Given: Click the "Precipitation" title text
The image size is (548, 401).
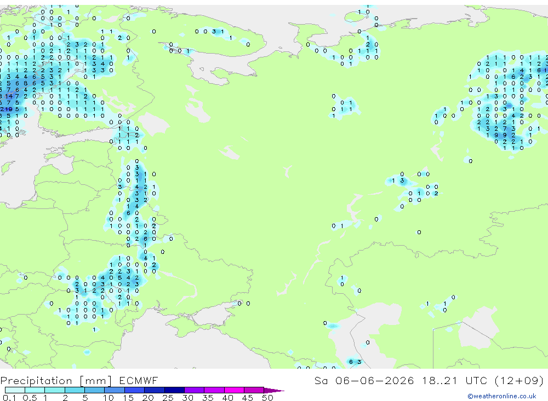Looking at the screenshot, I should (36, 381).
